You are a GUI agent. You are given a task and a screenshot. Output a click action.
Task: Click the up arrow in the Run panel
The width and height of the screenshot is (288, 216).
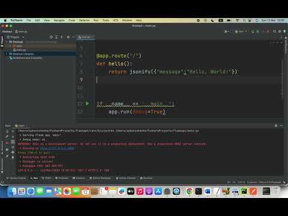click(x=13, y=131)
